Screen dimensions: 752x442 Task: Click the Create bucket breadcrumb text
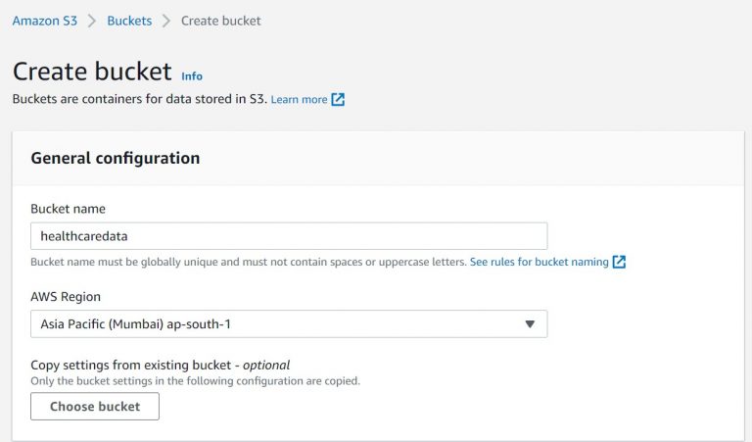point(220,20)
